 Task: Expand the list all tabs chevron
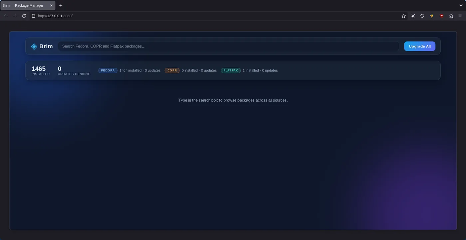tap(461, 6)
